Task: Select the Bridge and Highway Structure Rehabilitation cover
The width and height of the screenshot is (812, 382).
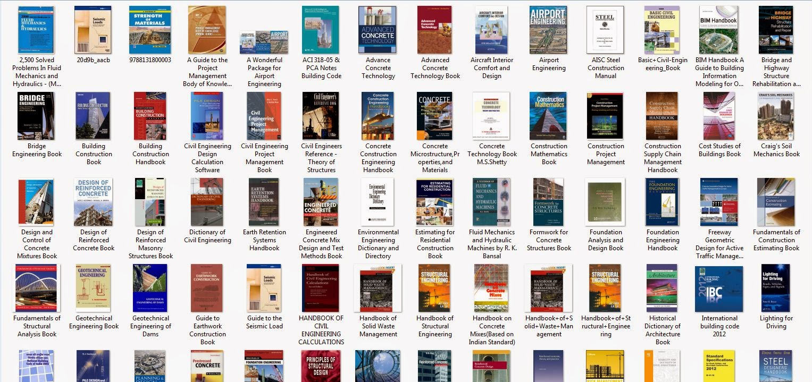Action: pyautogui.click(x=776, y=30)
